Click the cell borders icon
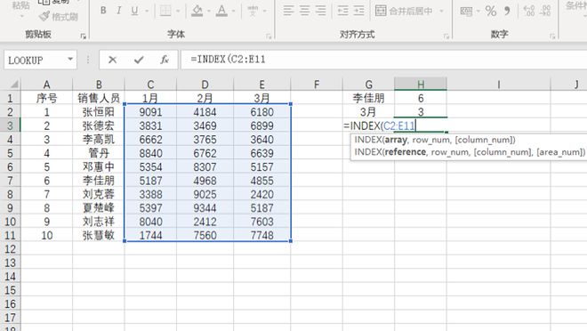Image resolution: width=587 pixels, height=331 pixels. click(165, 11)
